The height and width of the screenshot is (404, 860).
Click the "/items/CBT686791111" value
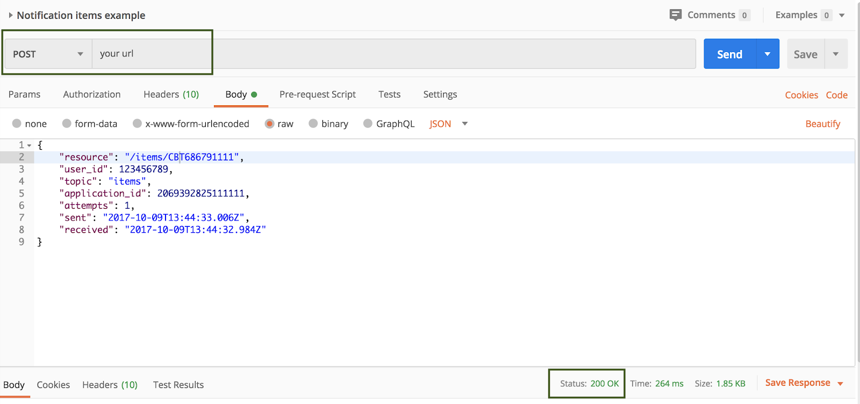point(182,157)
